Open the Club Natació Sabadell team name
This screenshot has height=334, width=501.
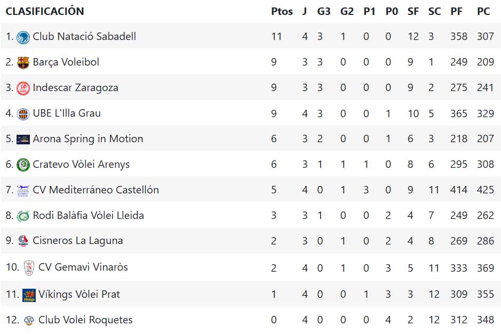pyautogui.click(x=84, y=37)
